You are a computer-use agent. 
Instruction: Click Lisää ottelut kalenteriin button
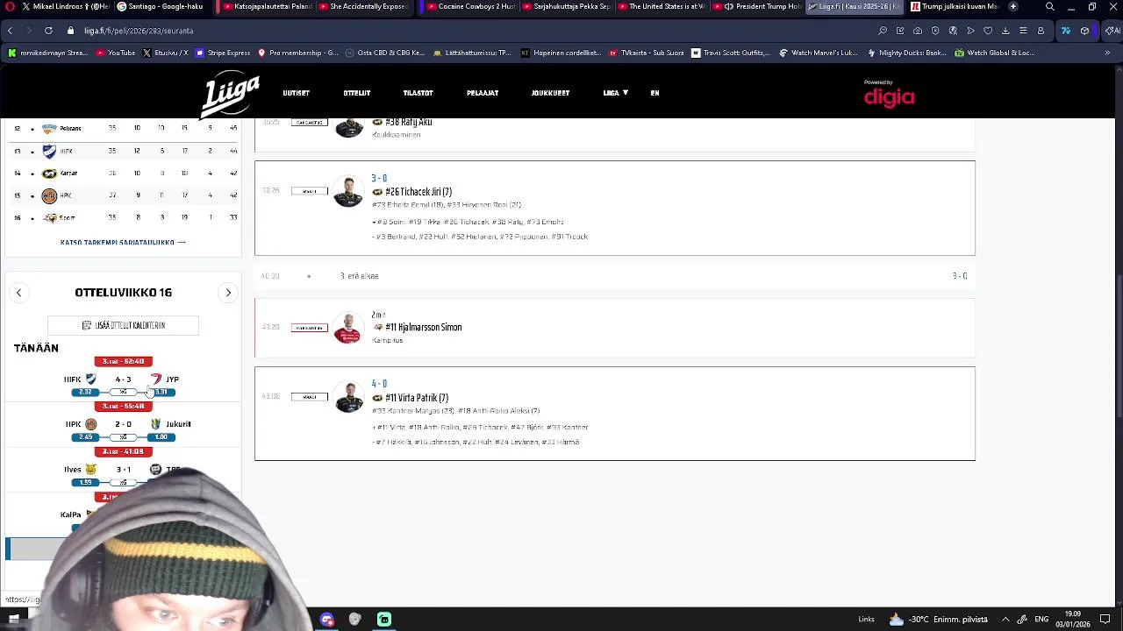pyautogui.click(x=123, y=325)
